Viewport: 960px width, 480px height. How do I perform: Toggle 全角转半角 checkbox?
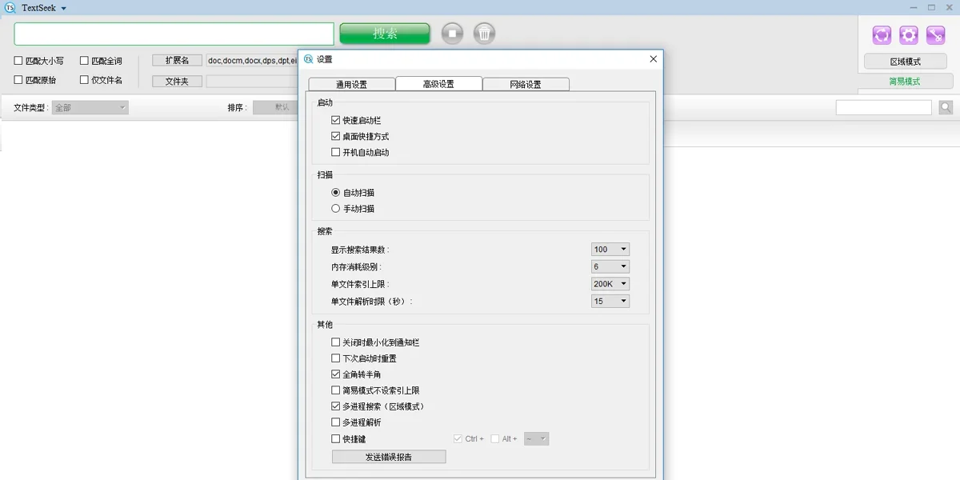[336, 374]
